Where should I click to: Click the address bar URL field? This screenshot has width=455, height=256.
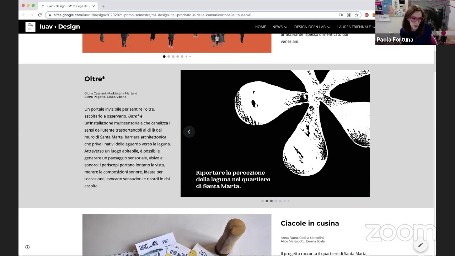point(192,15)
